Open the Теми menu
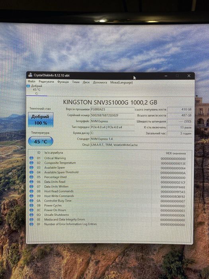Viewport: 209px width, 279px height. (76, 82)
